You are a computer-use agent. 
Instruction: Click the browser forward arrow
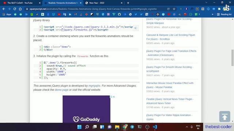click(9, 9)
